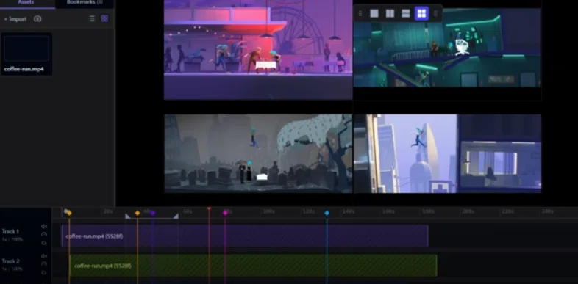The image size is (578, 284).
Task: Click the orange bookmark marker at timeline start
Action: (69, 213)
